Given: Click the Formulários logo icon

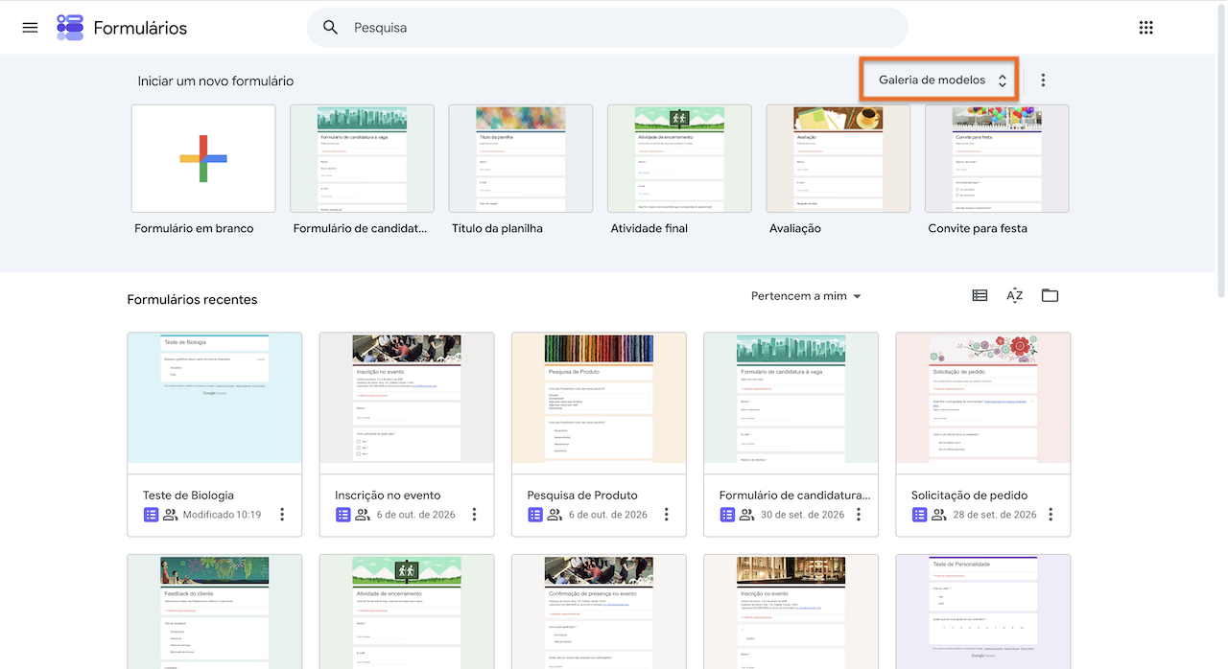Looking at the screenshot, I should point(70,28).
